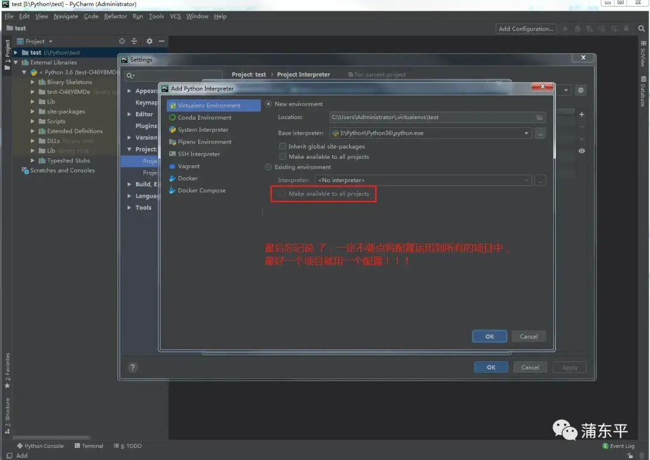Screen dimensions: 650x460
Task: Expand Tools settings category
Action: click(129, 208)
